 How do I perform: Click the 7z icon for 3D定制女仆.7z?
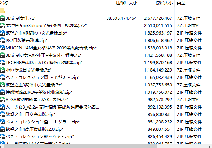click(x=2, y=18)
